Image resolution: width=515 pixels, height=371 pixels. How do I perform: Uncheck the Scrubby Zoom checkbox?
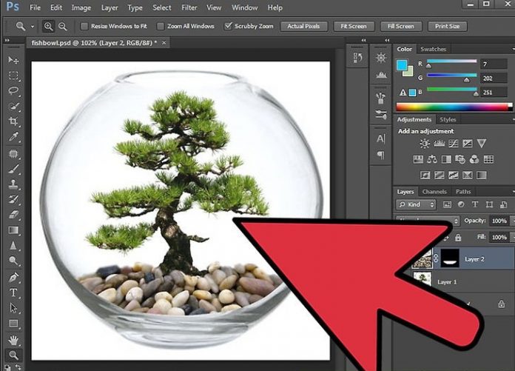(229, 26)
